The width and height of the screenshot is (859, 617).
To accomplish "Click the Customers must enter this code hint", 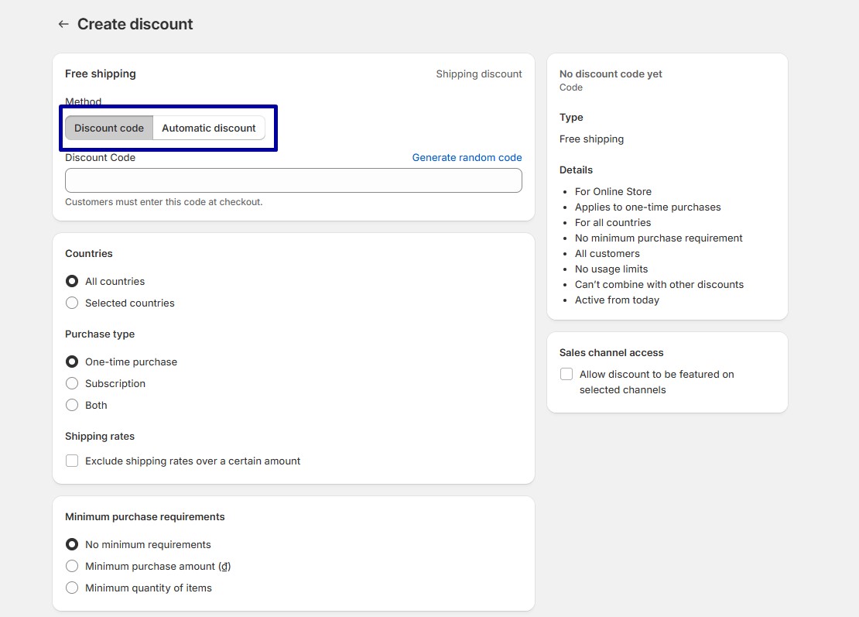I will pos(164,202).
